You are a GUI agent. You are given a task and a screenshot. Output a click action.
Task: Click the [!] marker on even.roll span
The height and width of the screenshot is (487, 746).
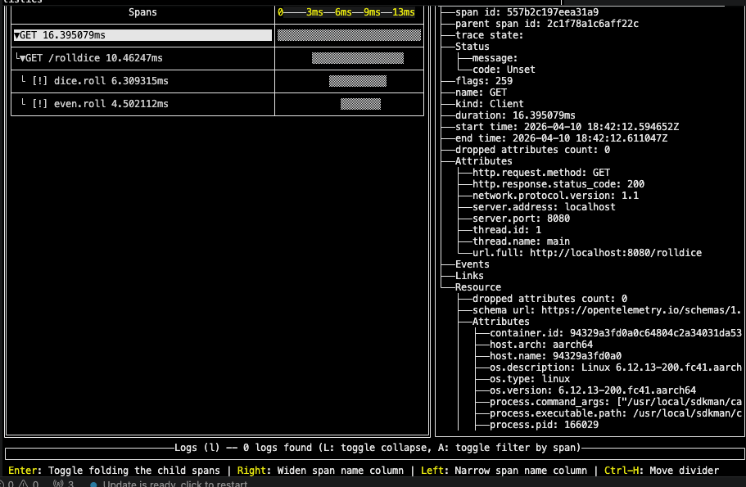tap(40, 104)
